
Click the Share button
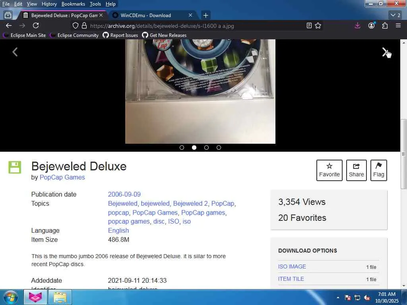pyautogui.click(x=357, y=170)
